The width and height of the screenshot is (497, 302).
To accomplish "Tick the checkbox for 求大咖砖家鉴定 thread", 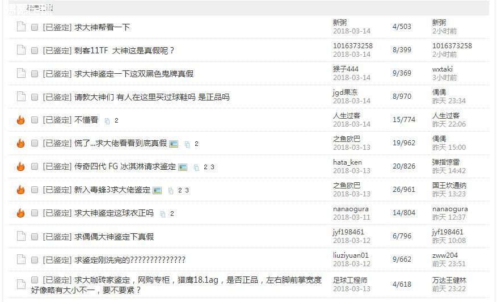I will click(x=35, y=280).
